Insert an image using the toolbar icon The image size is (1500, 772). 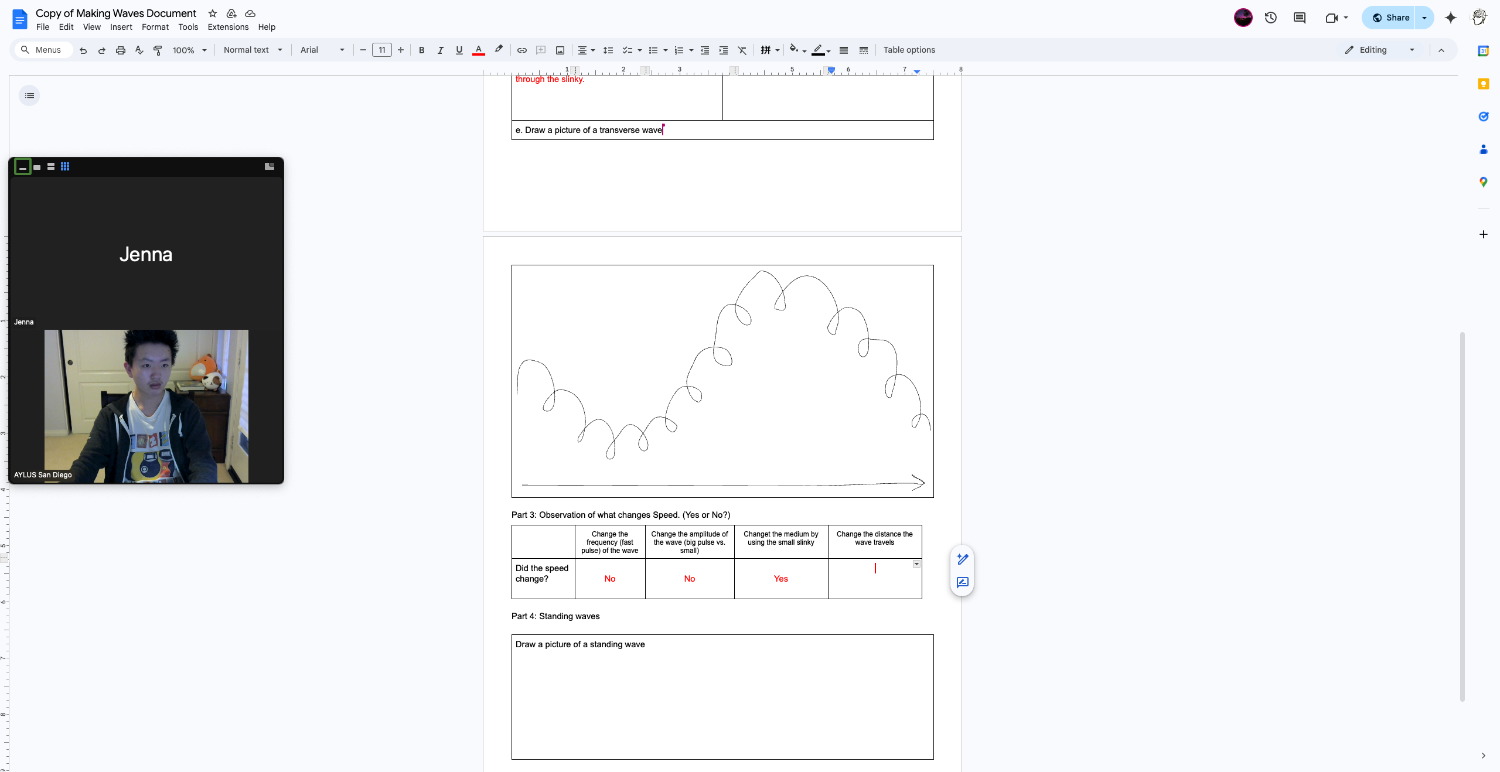pos(560,50)
